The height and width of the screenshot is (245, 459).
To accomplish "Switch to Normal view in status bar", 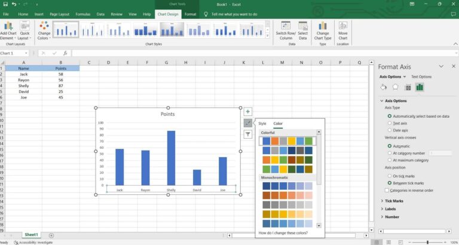I will tap(377, 243).
